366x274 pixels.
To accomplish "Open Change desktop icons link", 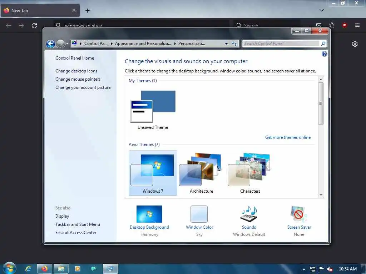I will (x=76, y=71).
